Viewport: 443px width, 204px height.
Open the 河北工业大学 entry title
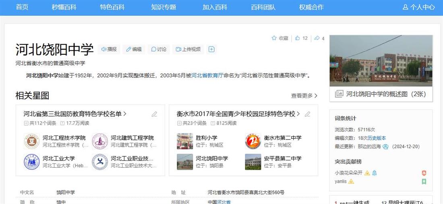(x=59, y=158)
